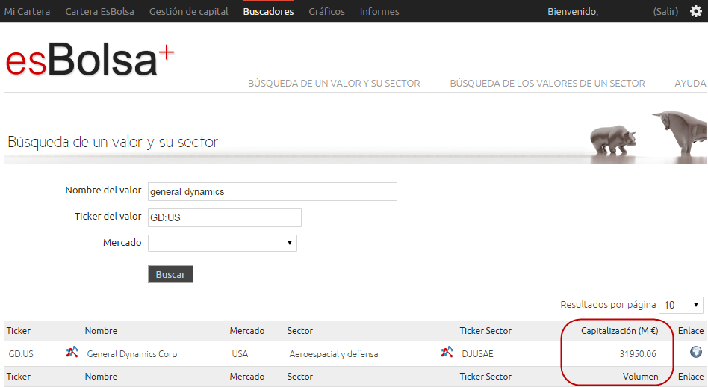
Task: Open Cartera EsBolsa menu item
Action: [100, 11]
